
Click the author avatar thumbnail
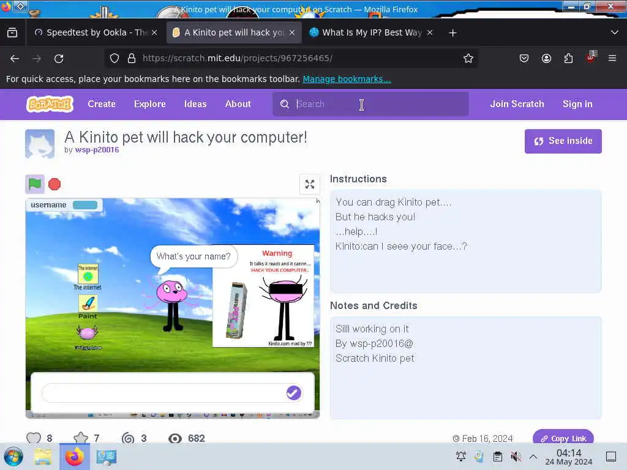(x=40, y=144)
